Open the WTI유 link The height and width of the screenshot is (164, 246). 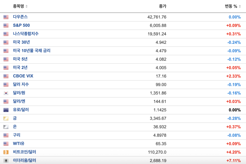pyautogui.click(x=19, y=144)
